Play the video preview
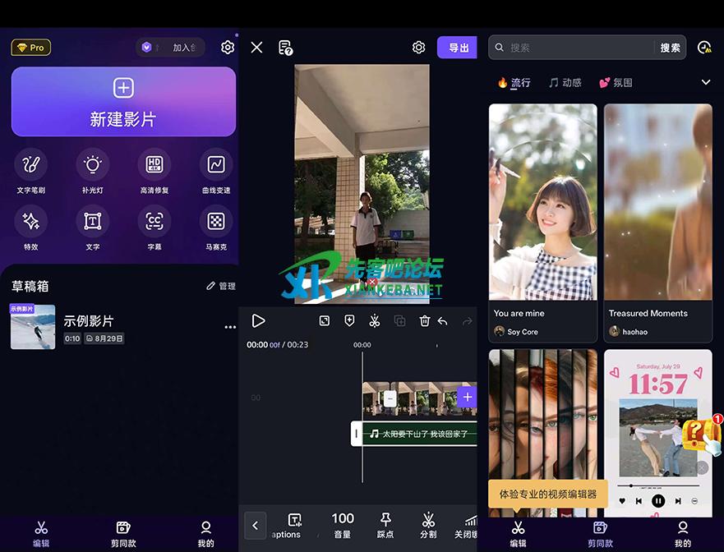The image size is (724, 552). pyautogui.click(x=258, y=321)
